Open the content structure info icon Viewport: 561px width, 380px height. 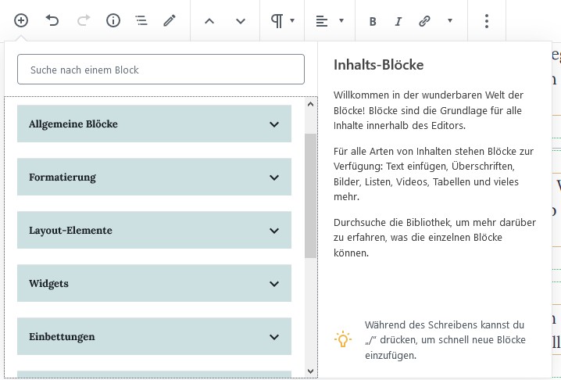[x=113, y=21]
